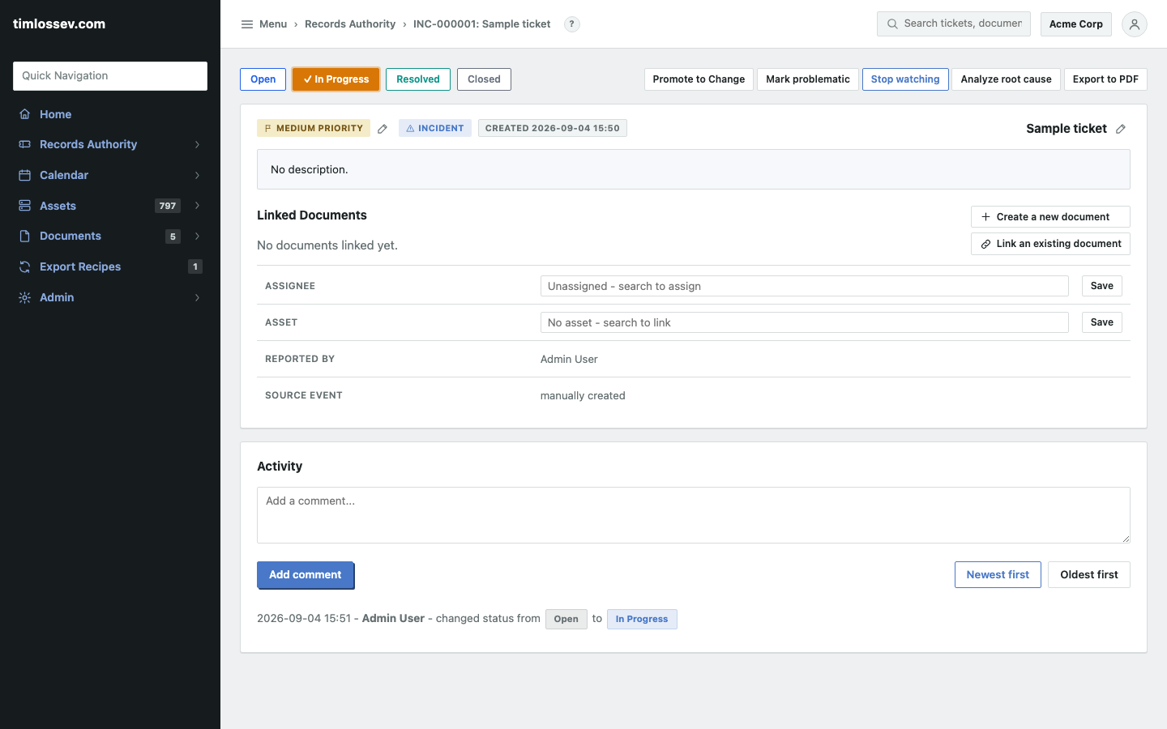Click the Export Recipes sync icon

[x=25, y=266]
